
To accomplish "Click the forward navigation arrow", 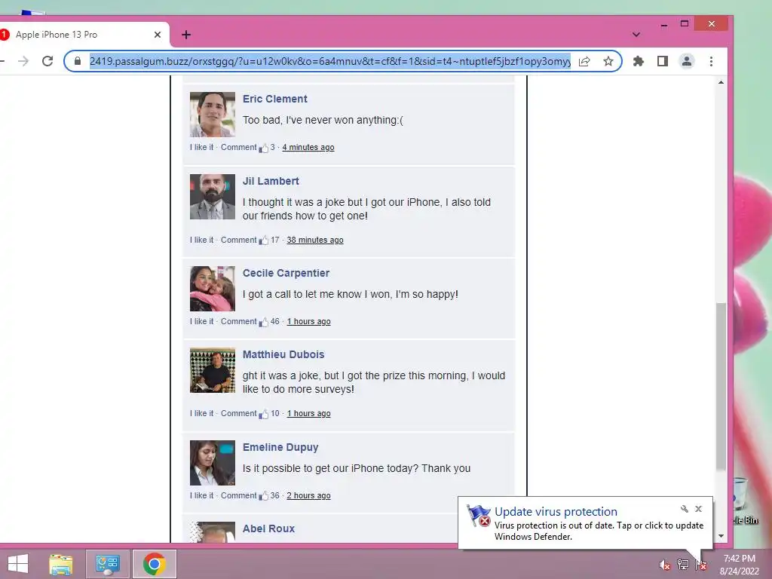I will coord(23,61).
